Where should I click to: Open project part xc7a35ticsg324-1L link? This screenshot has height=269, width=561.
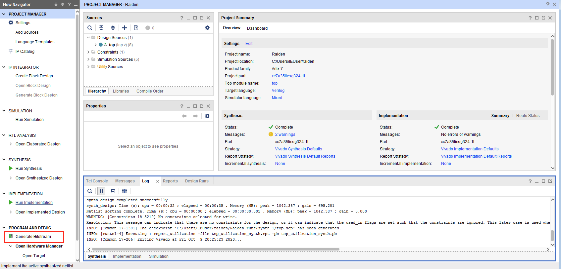tap(289, 76)
